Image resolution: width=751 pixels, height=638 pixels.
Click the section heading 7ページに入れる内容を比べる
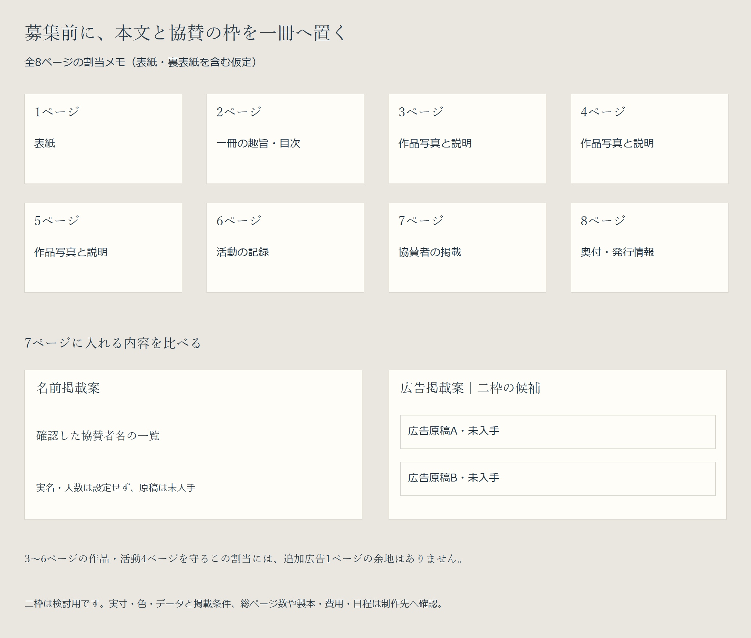point(113,343)
